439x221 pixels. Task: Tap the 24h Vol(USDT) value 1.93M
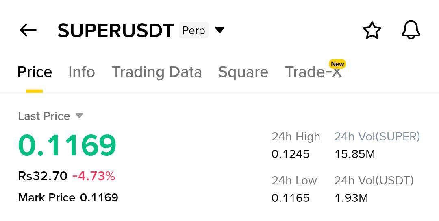point(351,198)
